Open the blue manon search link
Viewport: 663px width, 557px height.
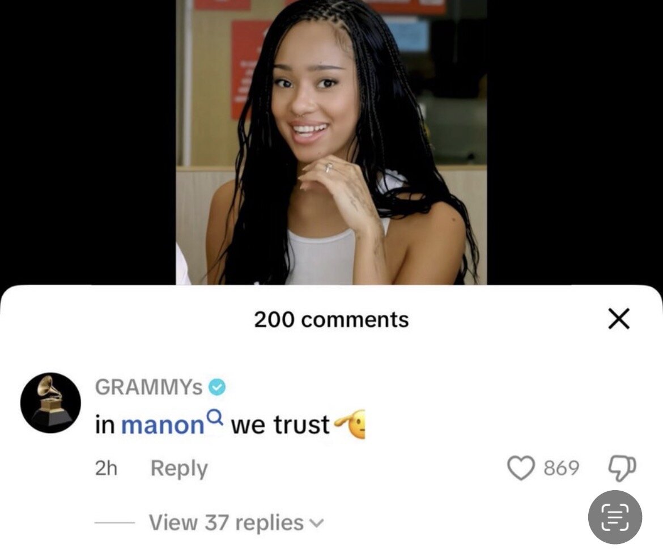coord(163,424)
